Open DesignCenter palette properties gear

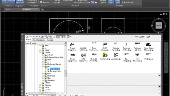tap(22, 40)
